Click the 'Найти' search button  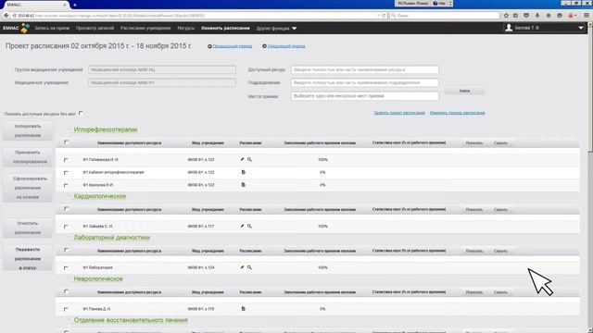pos(464,91)
